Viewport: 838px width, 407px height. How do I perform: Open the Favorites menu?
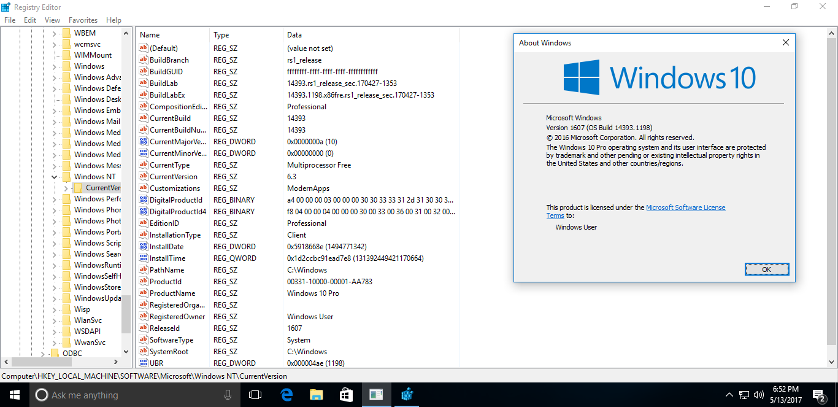(83, 20)
